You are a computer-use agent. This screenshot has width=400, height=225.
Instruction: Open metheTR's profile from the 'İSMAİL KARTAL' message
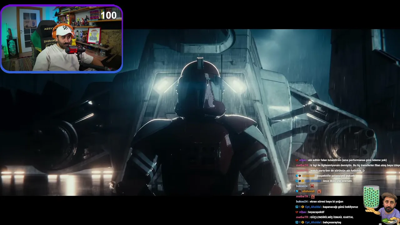(302, 217)
